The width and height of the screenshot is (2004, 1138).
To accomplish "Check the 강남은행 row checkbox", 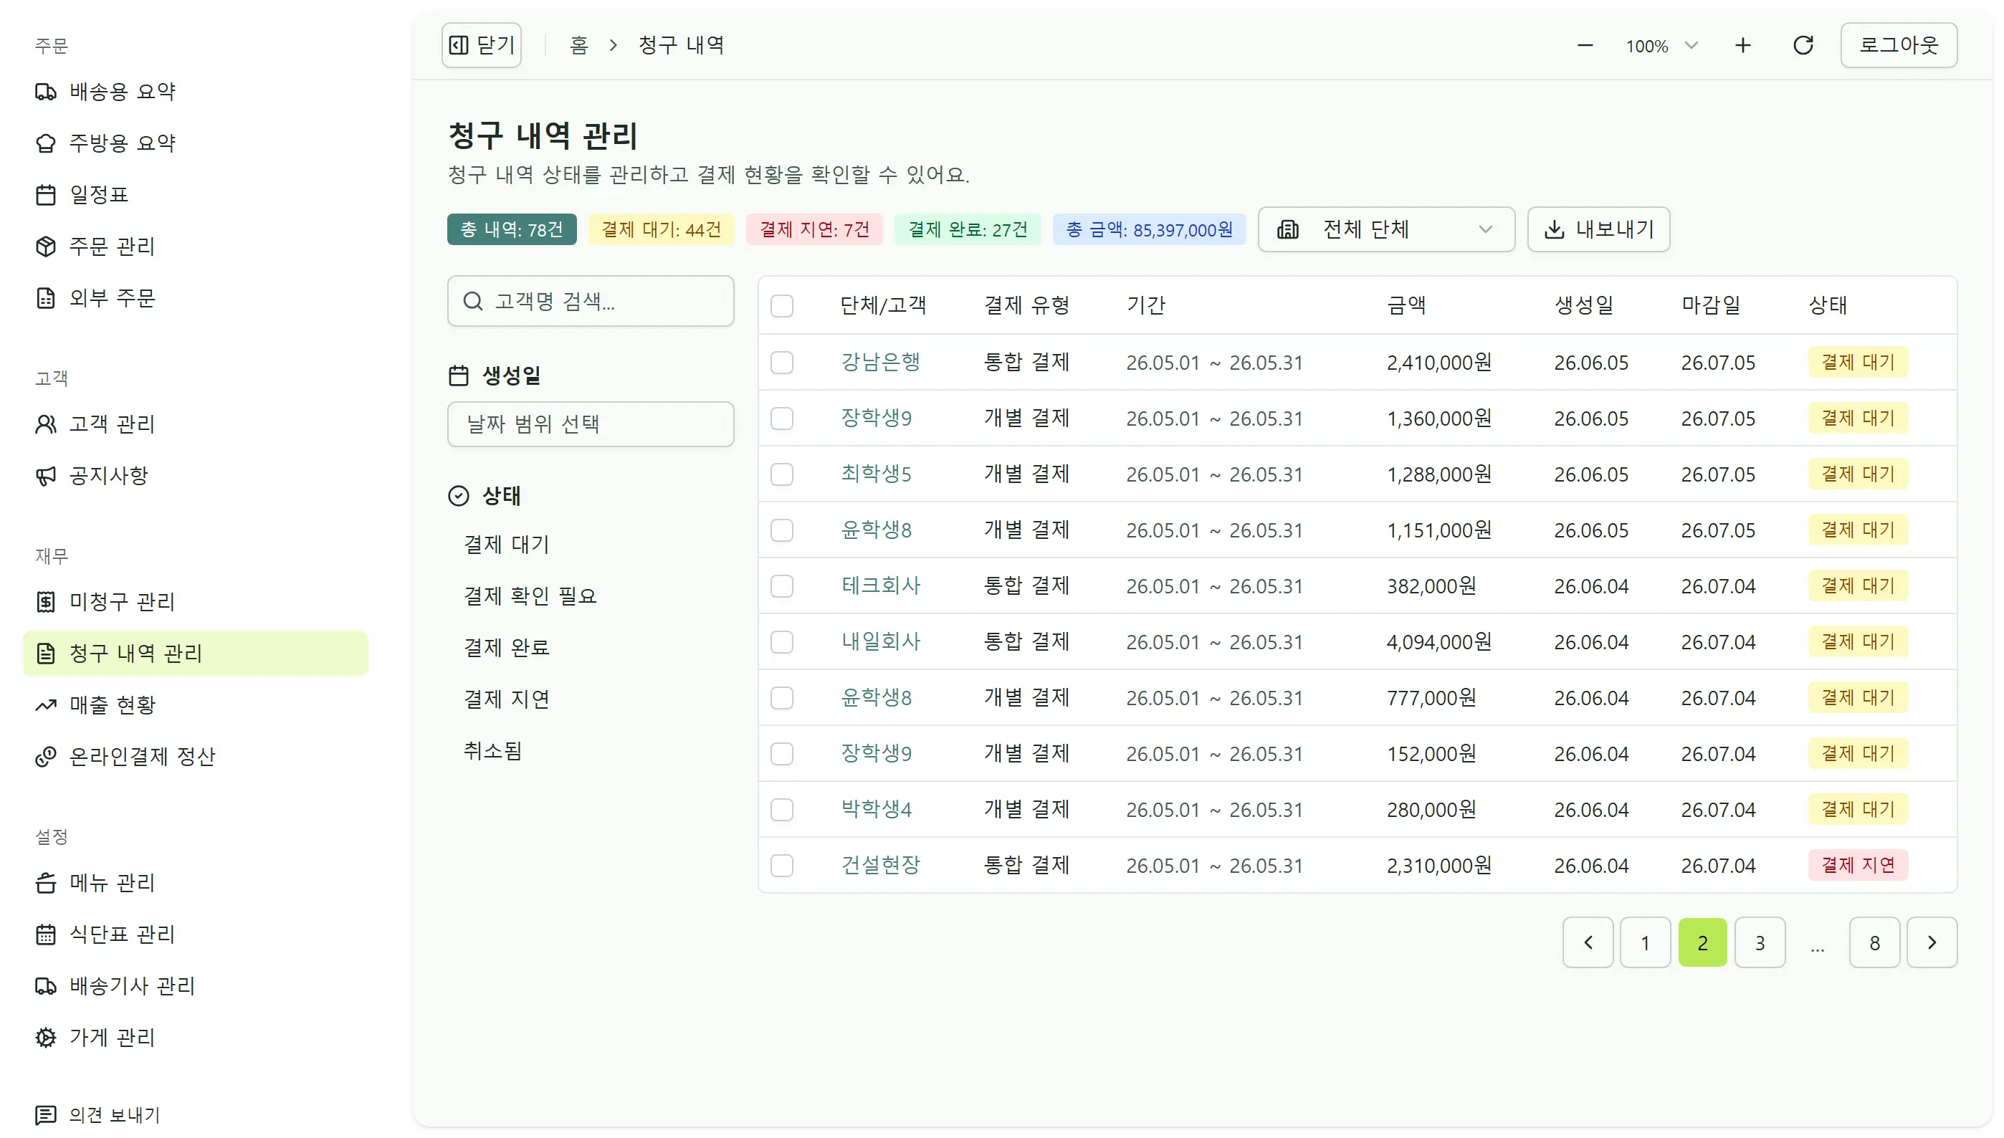I will click(x=781, y=363).
